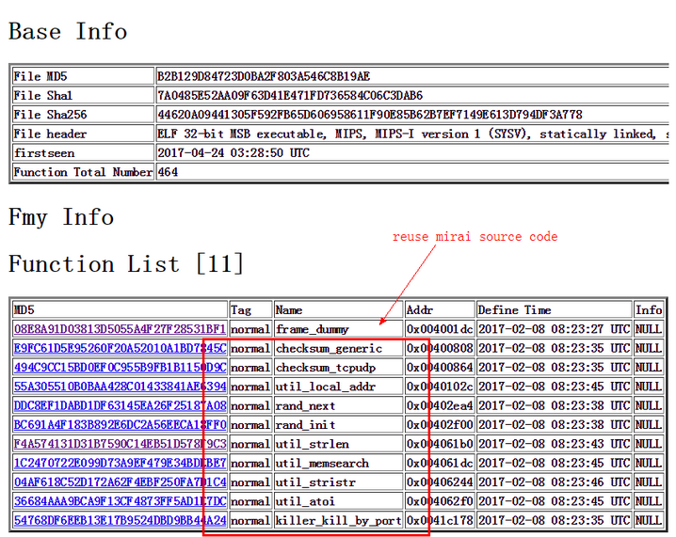676x537 pixels.
Task: Click the NULL info cell for frame_dummy
Action: click(x=649, y=329)
